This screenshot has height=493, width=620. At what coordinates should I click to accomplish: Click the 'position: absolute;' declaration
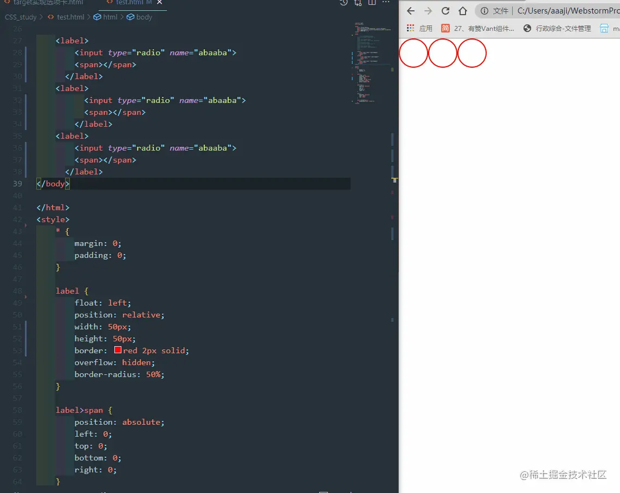(119, 422)
